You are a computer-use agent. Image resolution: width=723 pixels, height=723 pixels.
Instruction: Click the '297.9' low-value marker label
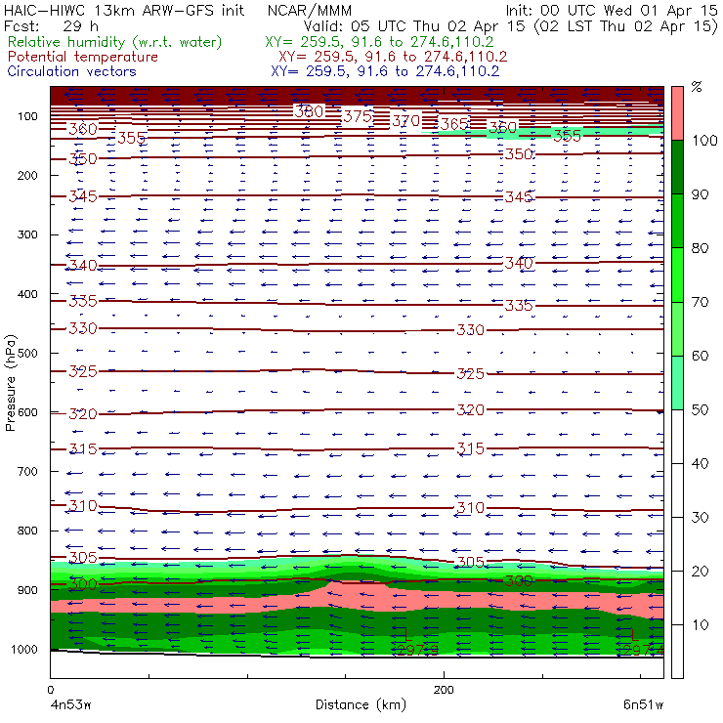417,650
